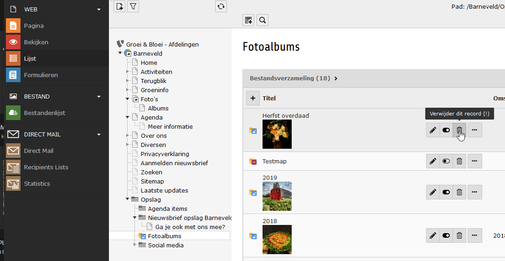Refresh the page tree
This screenshot has width=505, height=261.
[x=221, y=6]
